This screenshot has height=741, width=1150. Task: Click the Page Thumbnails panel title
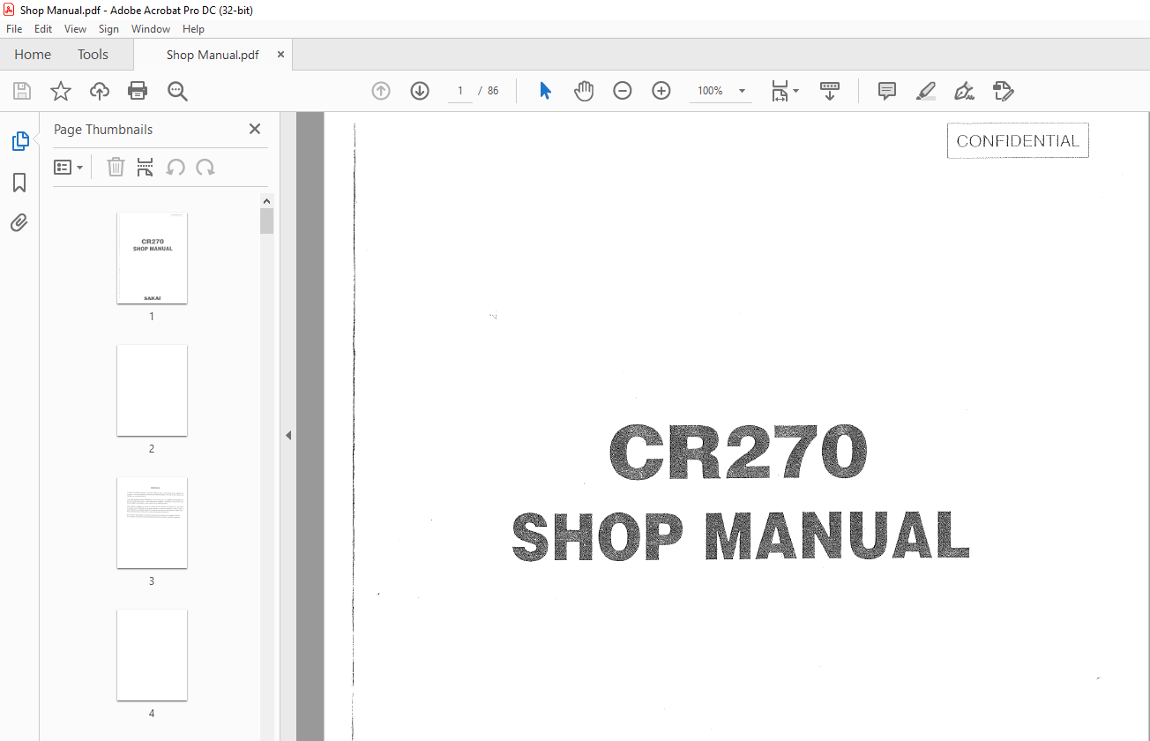(x=103, y=130)
